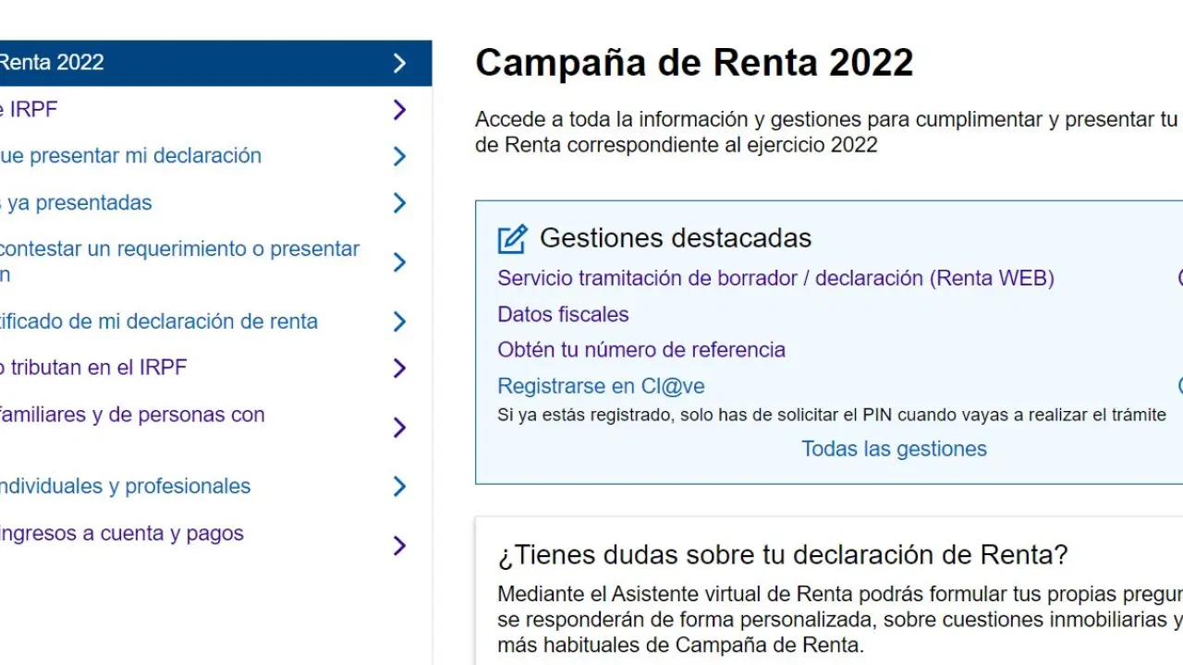
Task: Open the Datos fiscales link
Action: (x=563, y=314)
